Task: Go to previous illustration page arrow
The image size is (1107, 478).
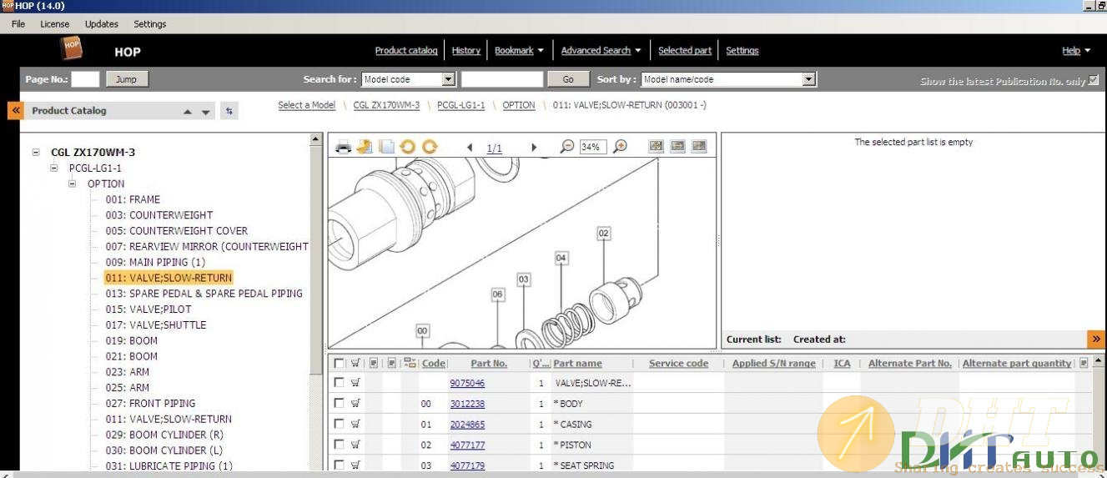Action: (470, 148)
